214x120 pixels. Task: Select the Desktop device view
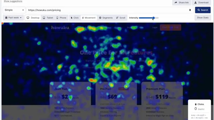[33, 18]
